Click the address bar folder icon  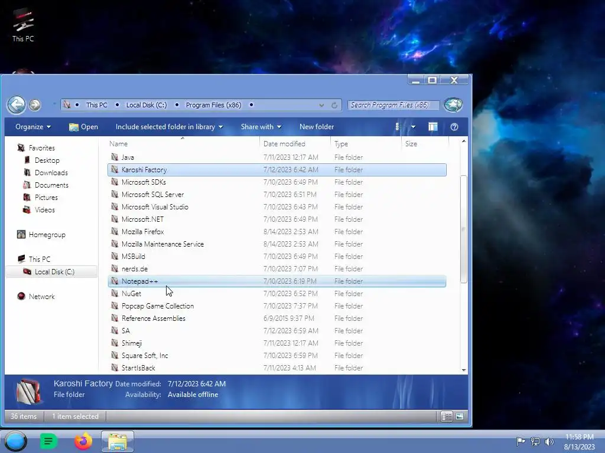click(x=67, y=105)
